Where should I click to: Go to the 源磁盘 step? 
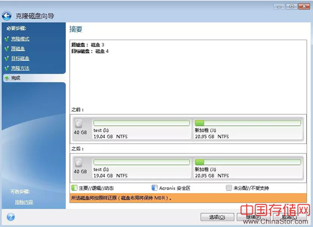pyautogui.click(x=18, y=49)
